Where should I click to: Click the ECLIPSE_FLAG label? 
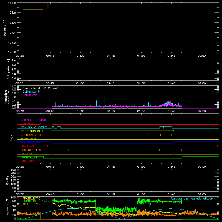30,142
